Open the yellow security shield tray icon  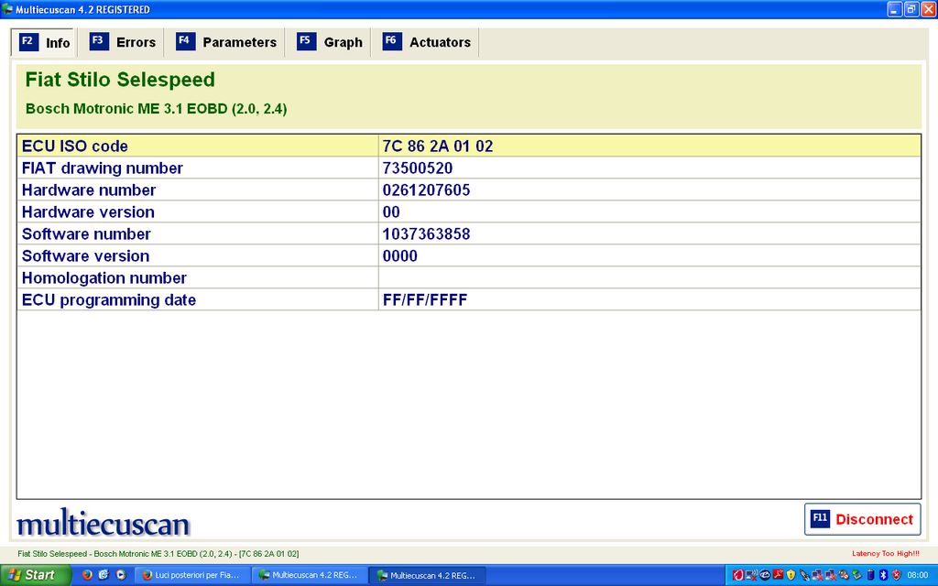coord(791,575)
